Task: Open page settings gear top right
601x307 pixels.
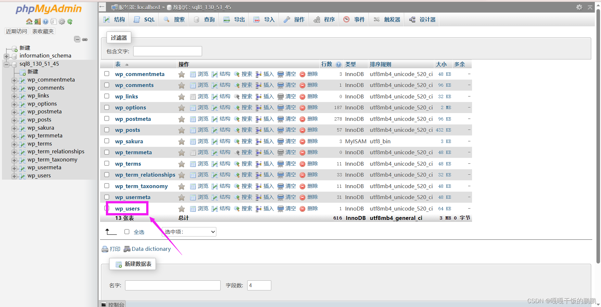Action: coord(579,7)
